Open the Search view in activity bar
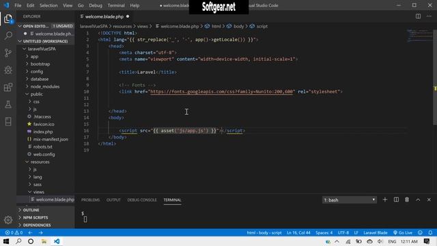The image size is (437, 246). coord(8,36)
